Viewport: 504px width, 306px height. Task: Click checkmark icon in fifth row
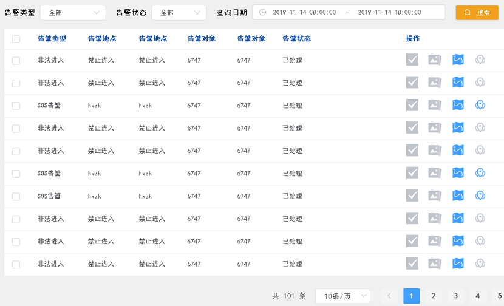[x=412, y=151]
